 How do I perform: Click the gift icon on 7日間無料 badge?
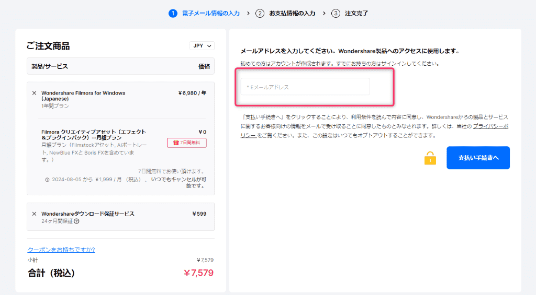(175, 143)
